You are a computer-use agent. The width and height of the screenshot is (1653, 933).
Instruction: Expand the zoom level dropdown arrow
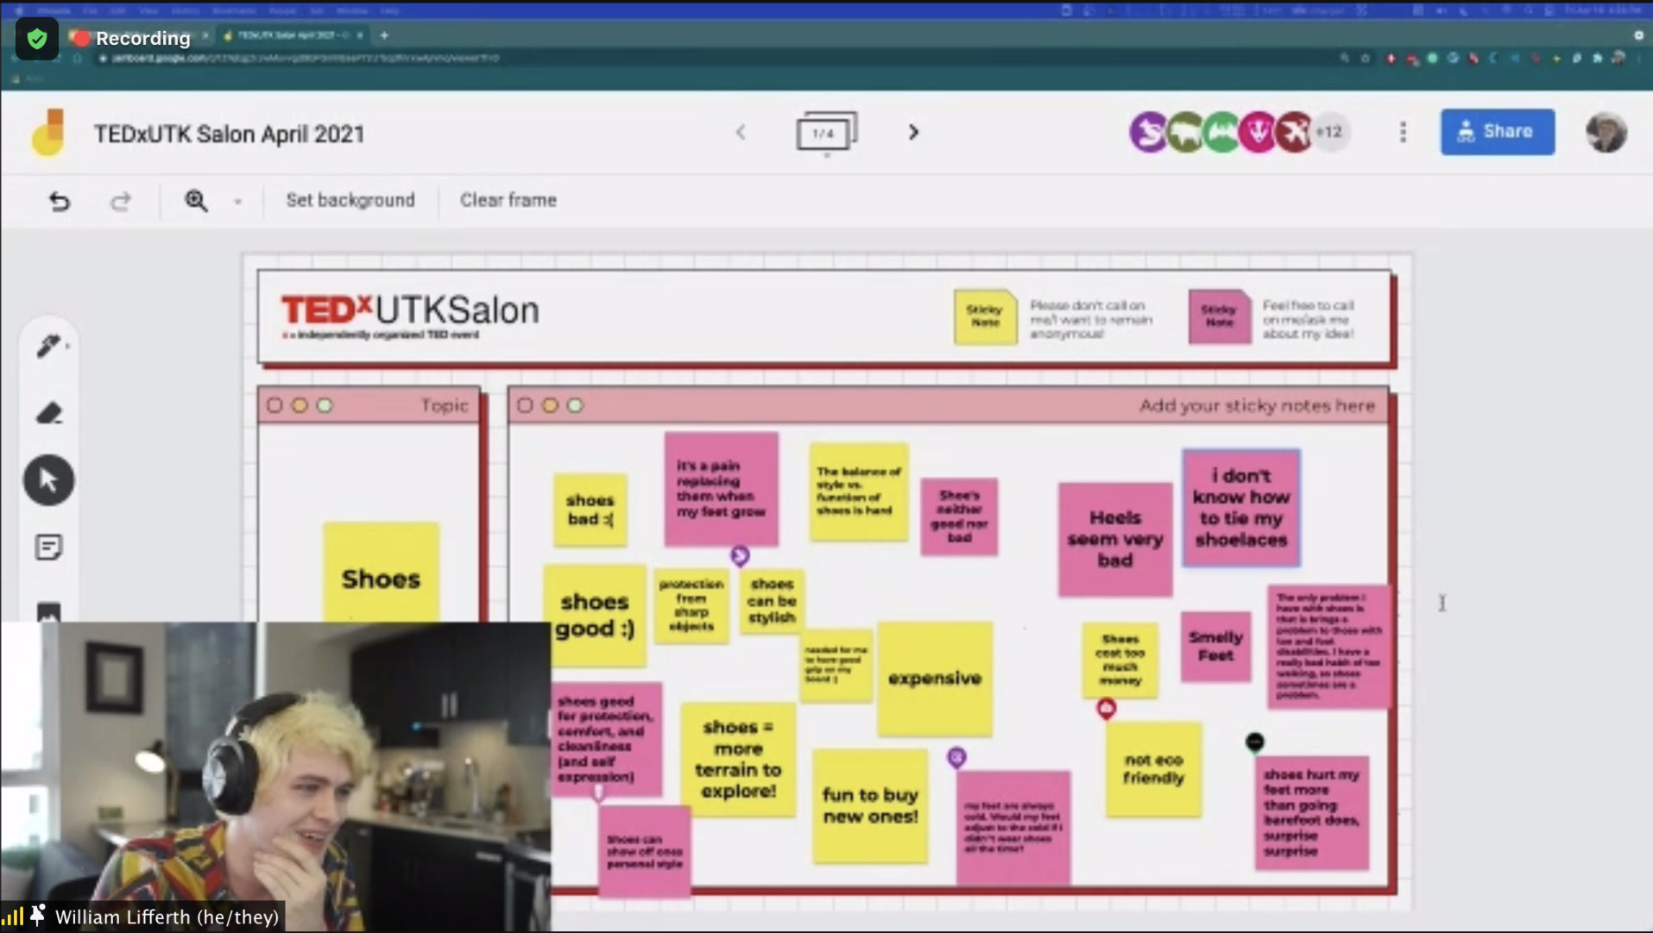click(237, 202)
